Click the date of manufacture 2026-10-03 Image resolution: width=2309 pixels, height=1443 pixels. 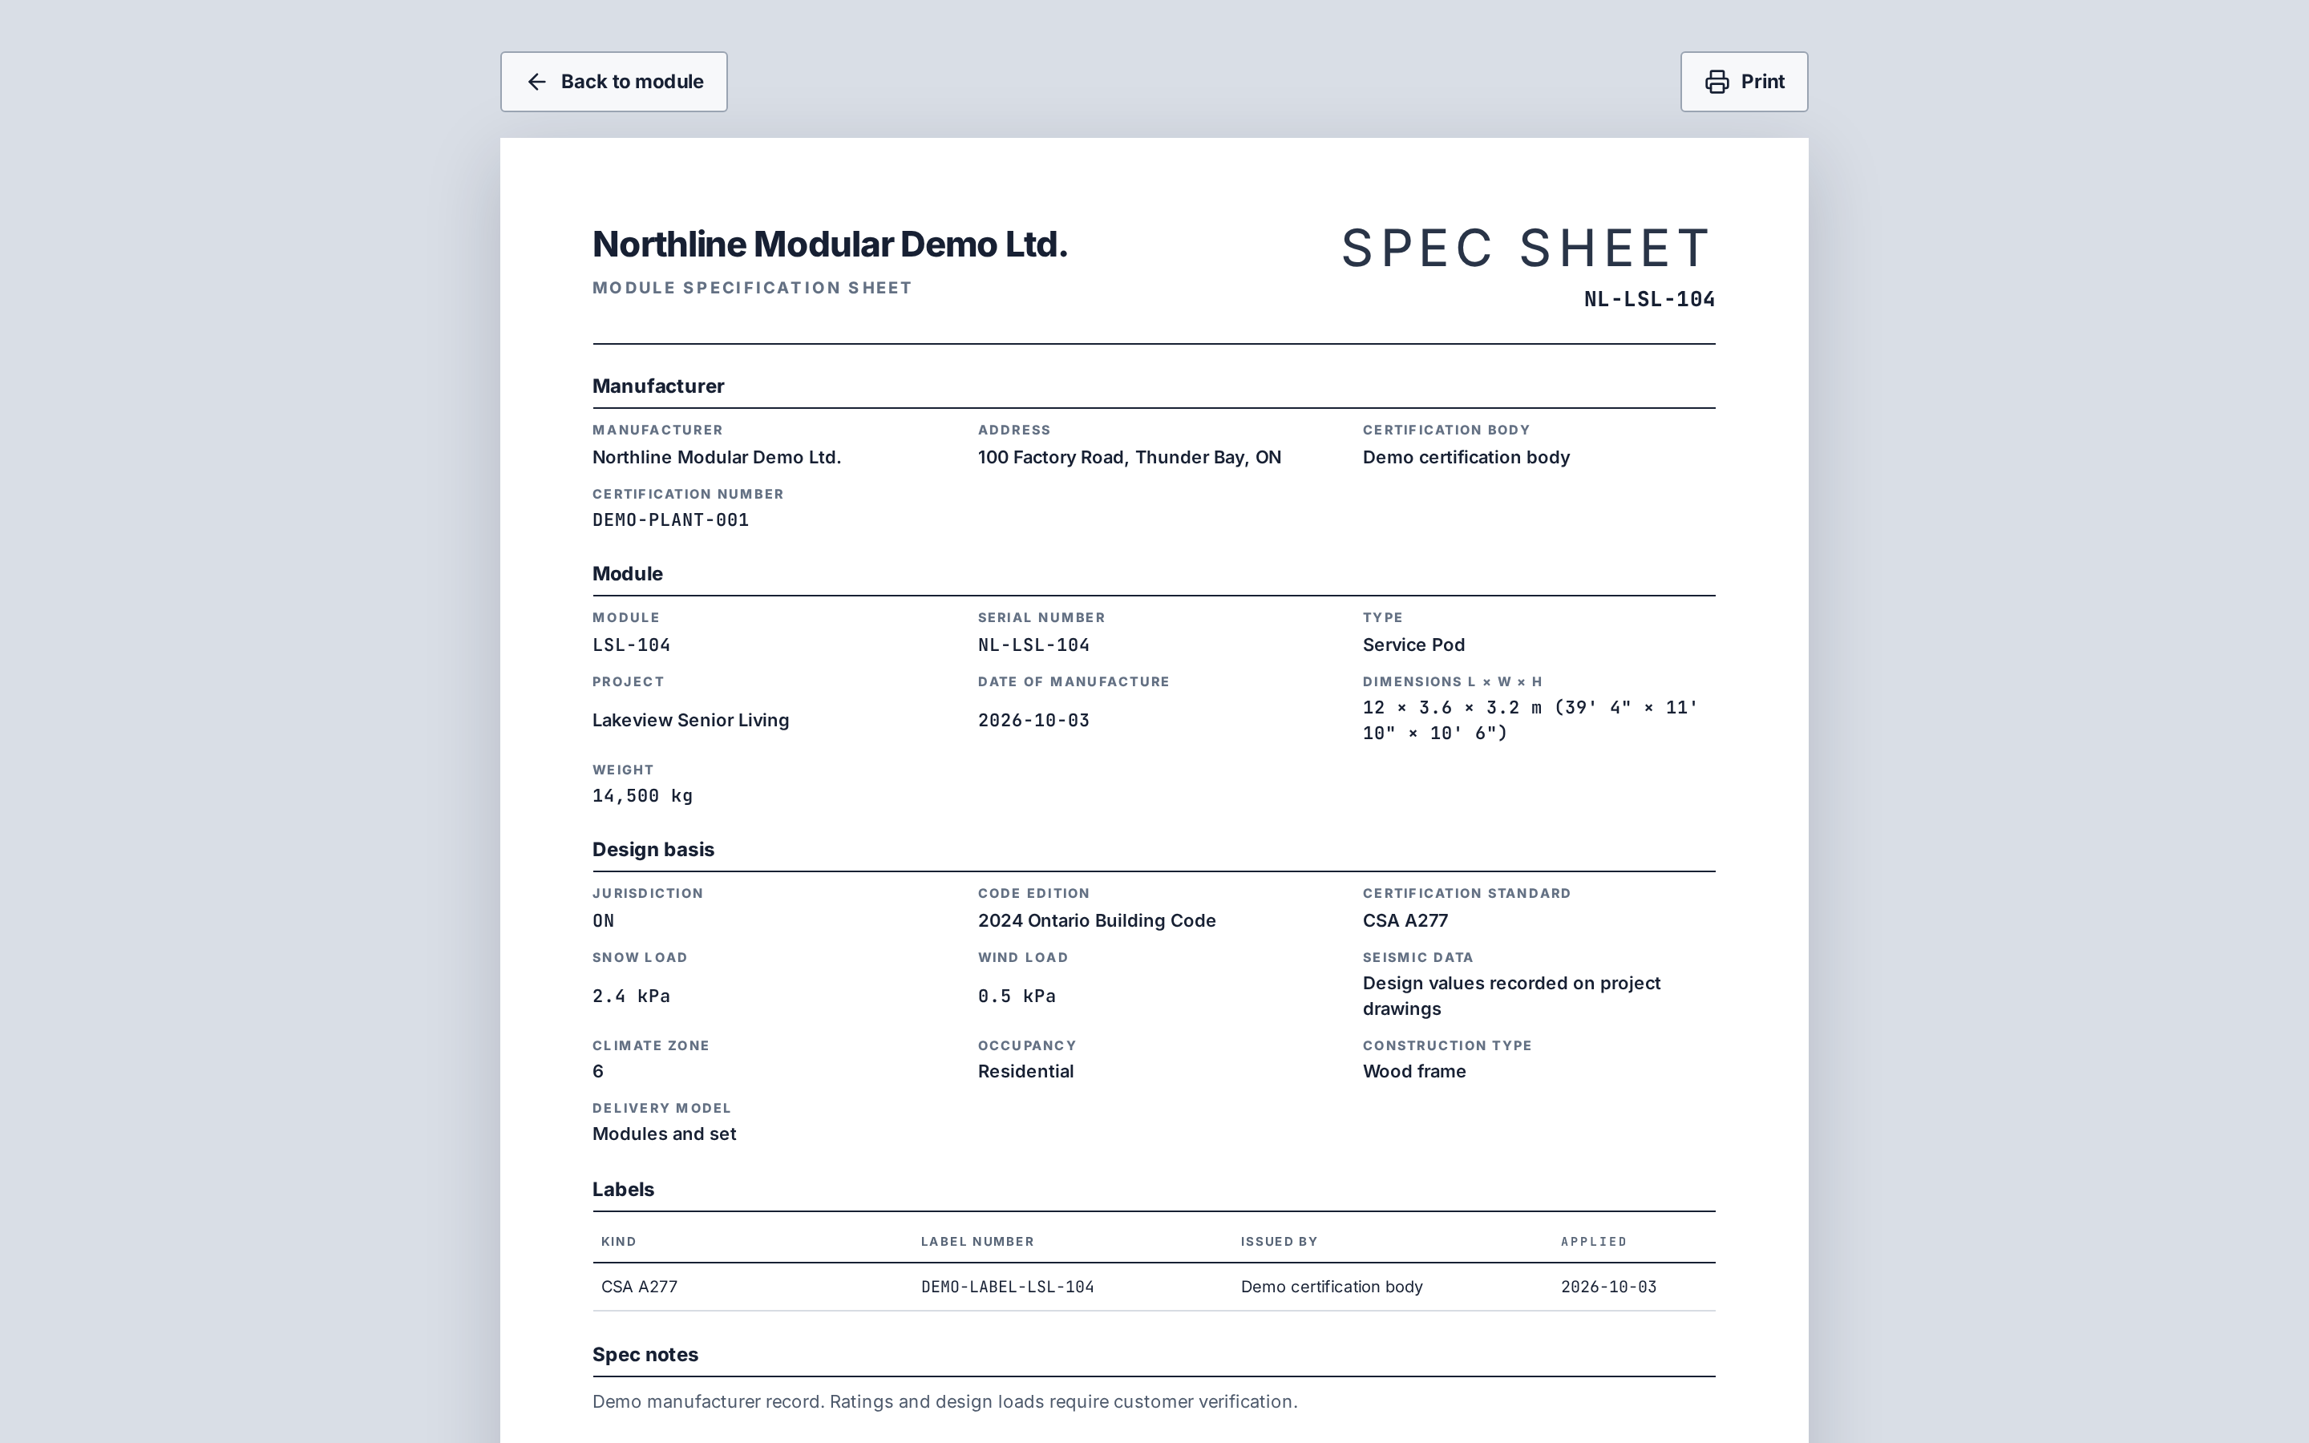(x=1033, y=721)
